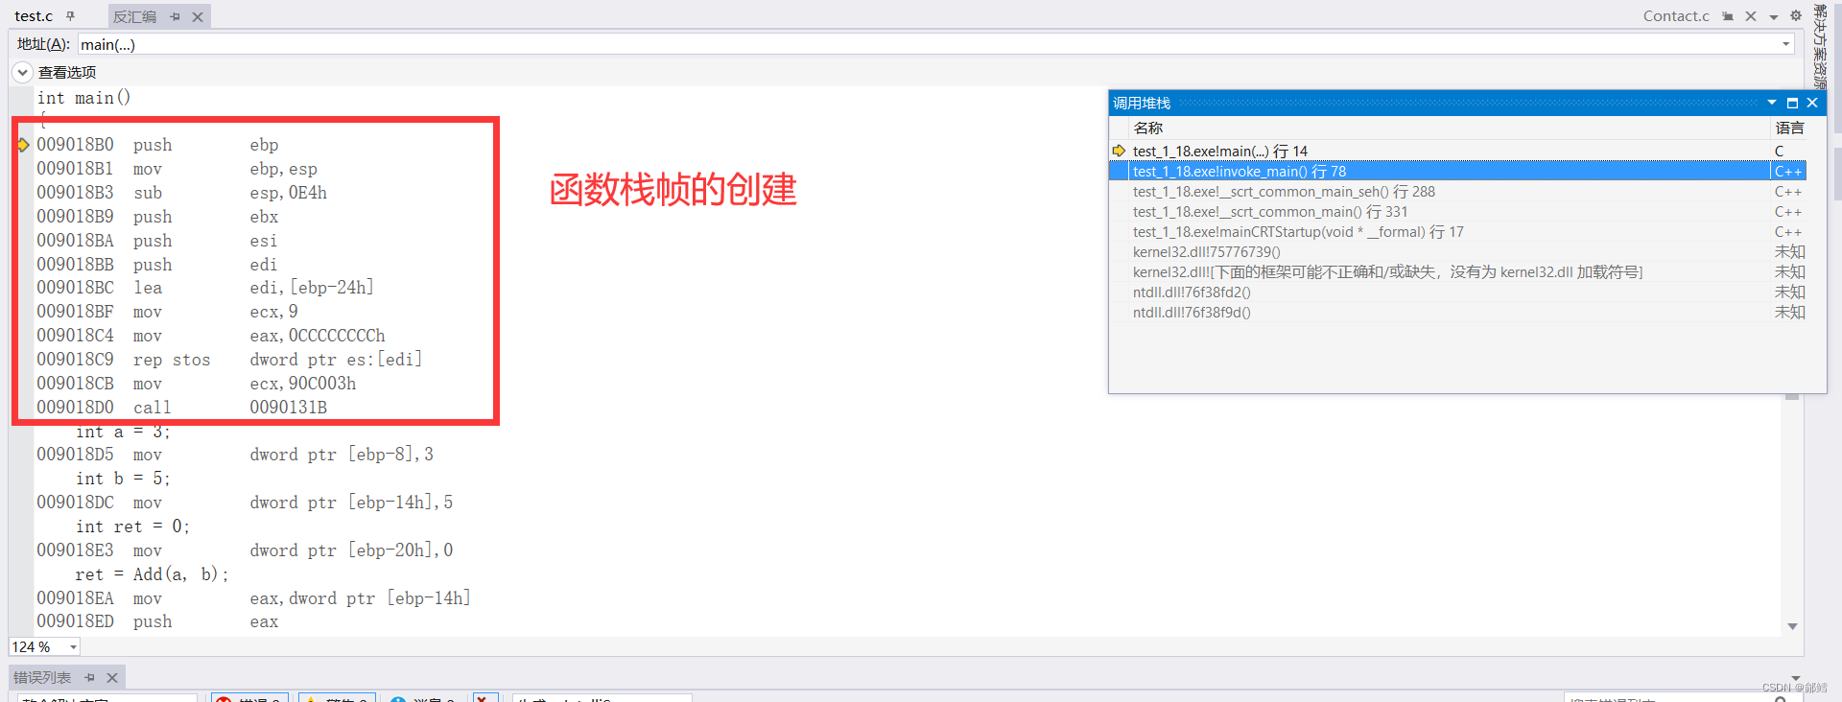Open the 124 % zoom dropdown
The image size is (1842, 702).
(73, 647)
